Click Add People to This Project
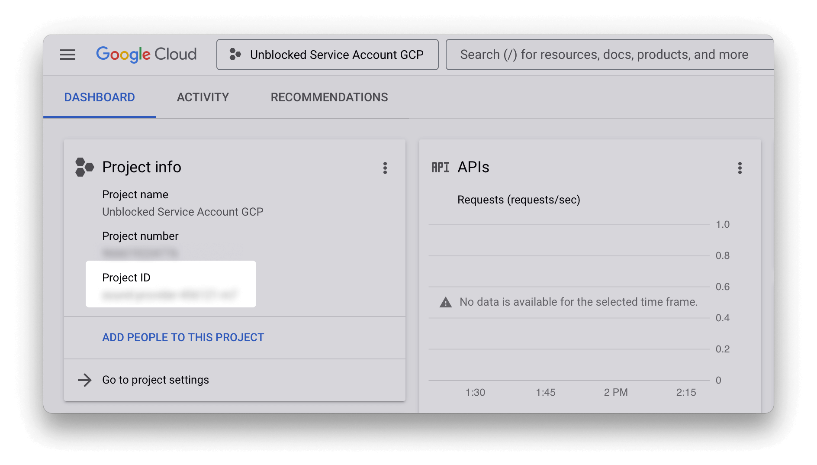Image resolution: width=817 pixels, height=465 pixels. [183, 337]
